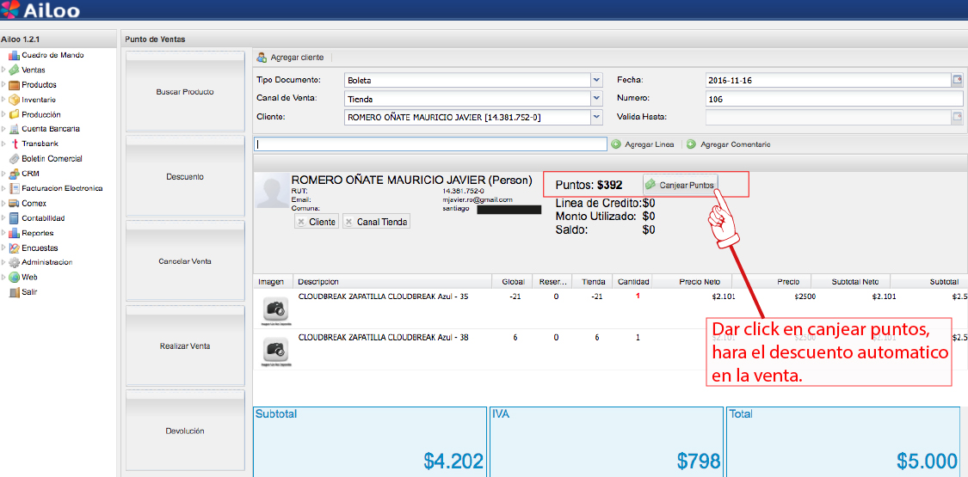Select Salir to log out

tap(30, 292)
